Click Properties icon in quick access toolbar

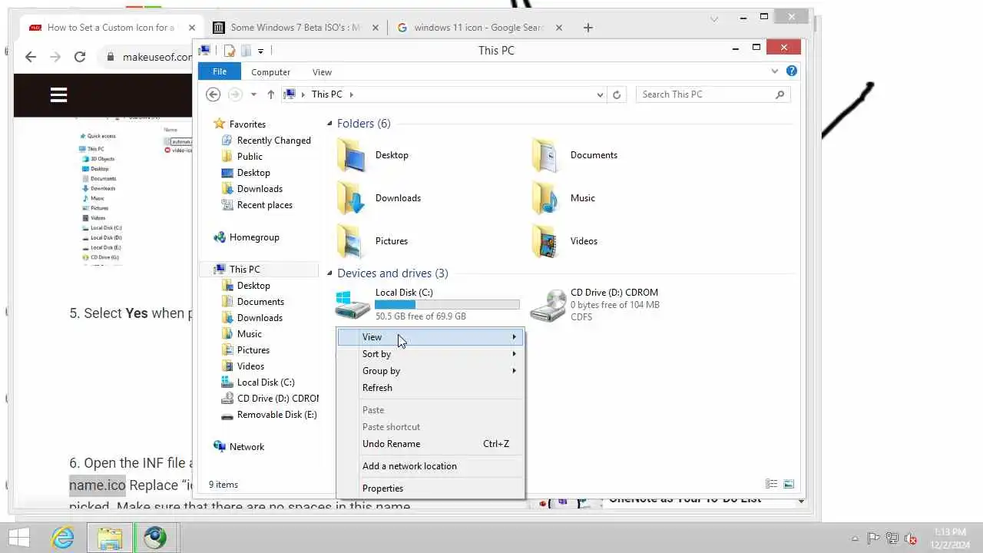pyautogui.click(x=229, y=51)
